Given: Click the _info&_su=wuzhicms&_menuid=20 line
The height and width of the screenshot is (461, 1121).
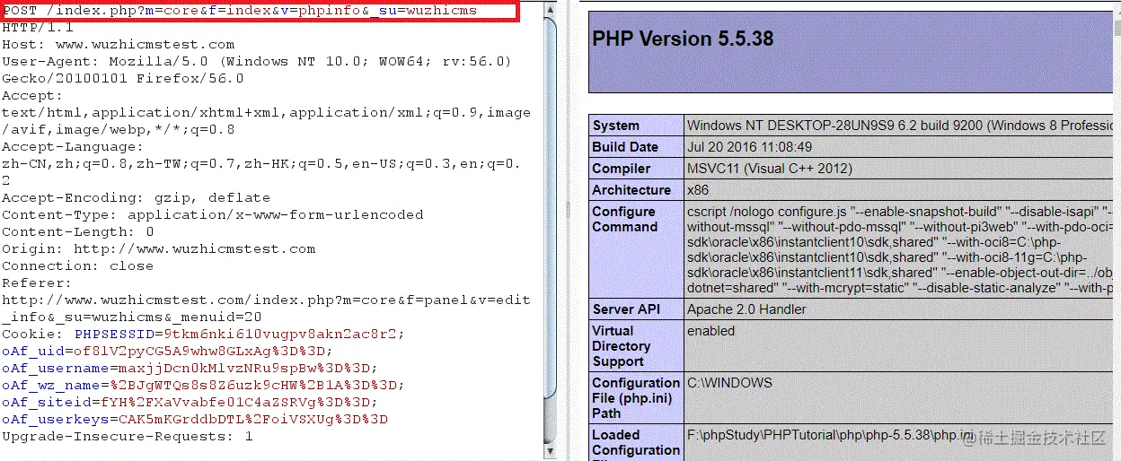Looking at the screenshot, I should click(132, 317).
